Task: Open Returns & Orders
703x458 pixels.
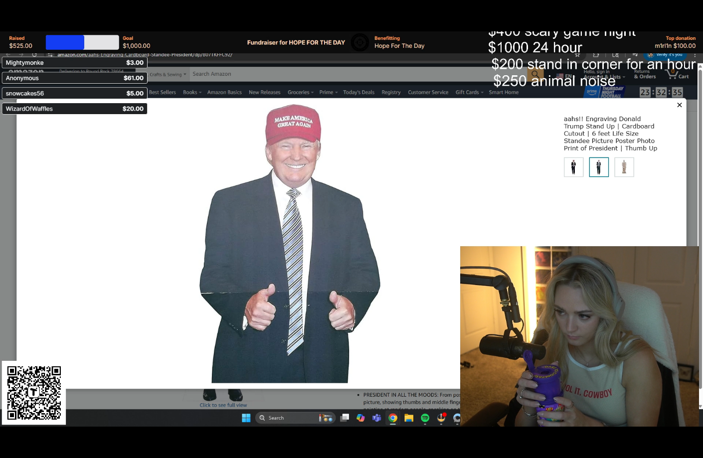Action: pyautogui.click(x=645, y=74)
